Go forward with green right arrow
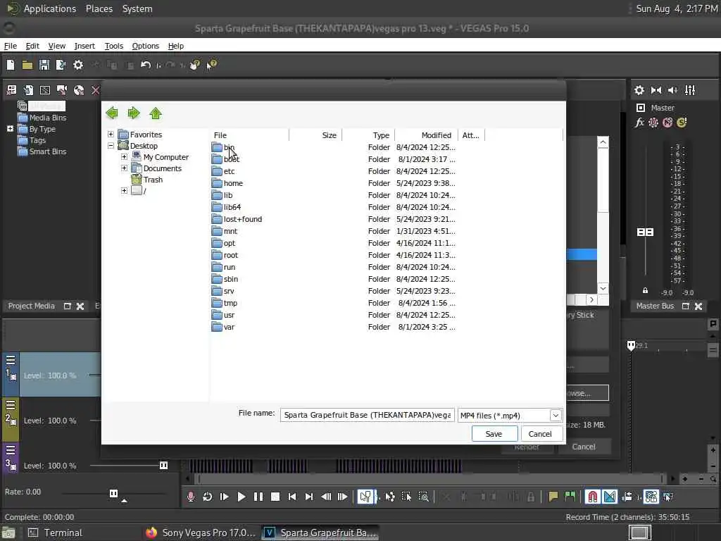The image size is (721, 541). [x=134, y=113]
